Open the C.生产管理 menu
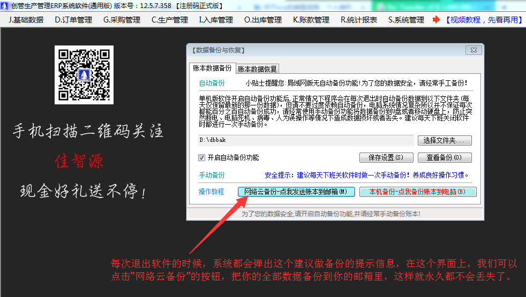 (169, 20)
